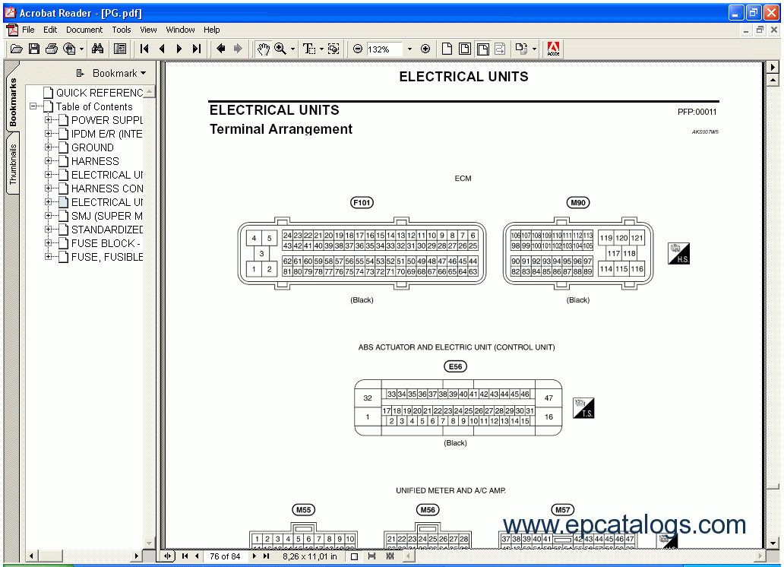This screenshot has width=784, height=567.
Task: Click the page number field 76 of 84
Action: coord(225,556)
